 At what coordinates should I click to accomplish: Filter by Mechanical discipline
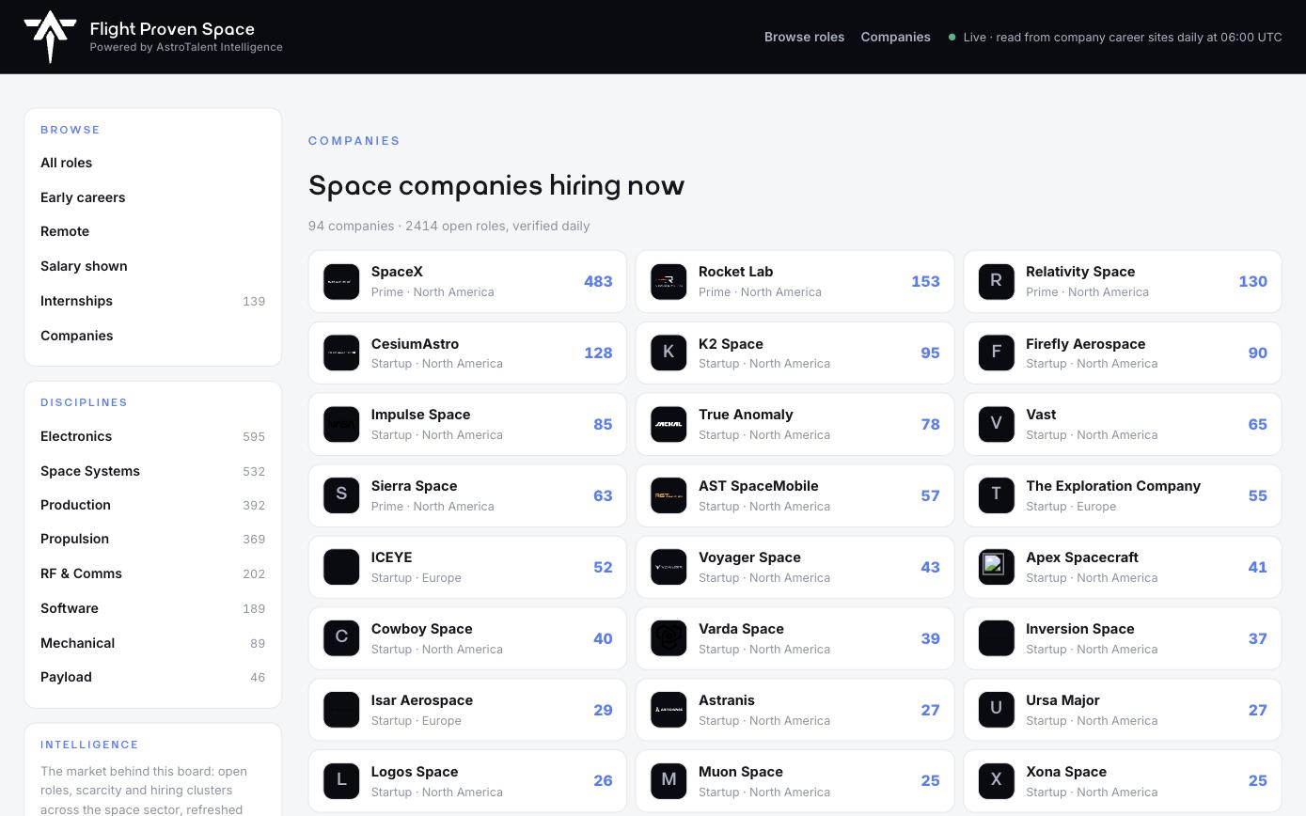click(x=152, y=643)
